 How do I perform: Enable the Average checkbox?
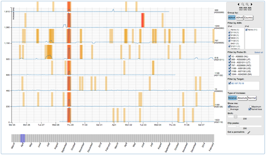229,109
